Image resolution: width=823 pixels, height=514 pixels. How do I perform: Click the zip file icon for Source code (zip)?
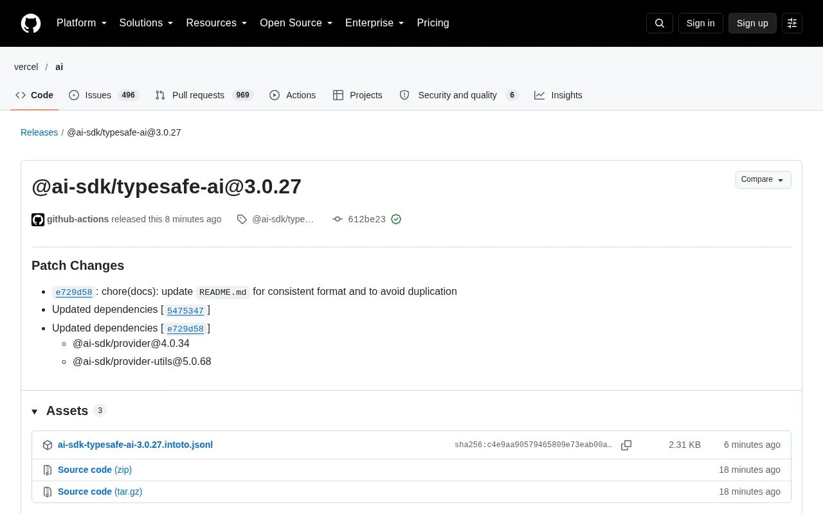point(48,470)
